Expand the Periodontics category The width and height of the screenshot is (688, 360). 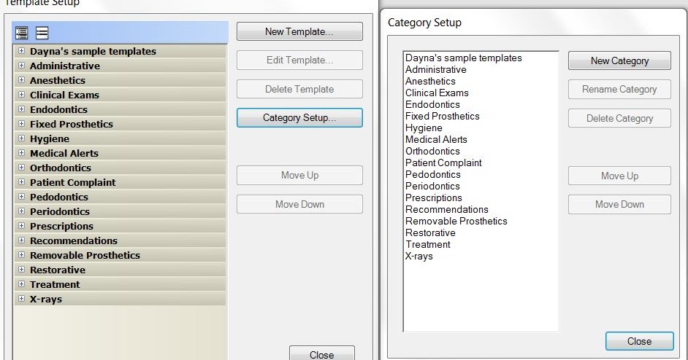coord(21,211)
